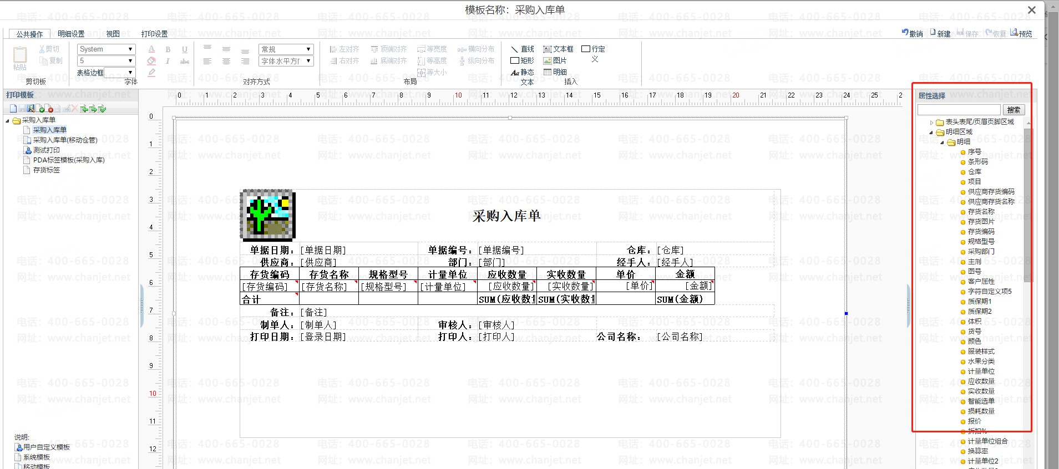The image size is (1059, 469).
Task: Apply 纵向分布 vertical distribution
Action: coord(476,61)
